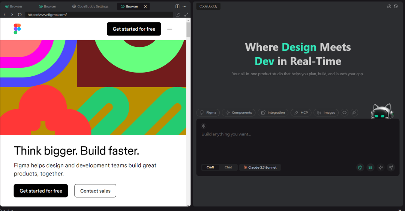
Task: Switch to the leftmost Browser tab
Action: 14,6
